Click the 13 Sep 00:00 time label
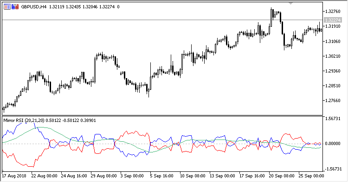Viewport: 348px width, 182px height. 222,176
